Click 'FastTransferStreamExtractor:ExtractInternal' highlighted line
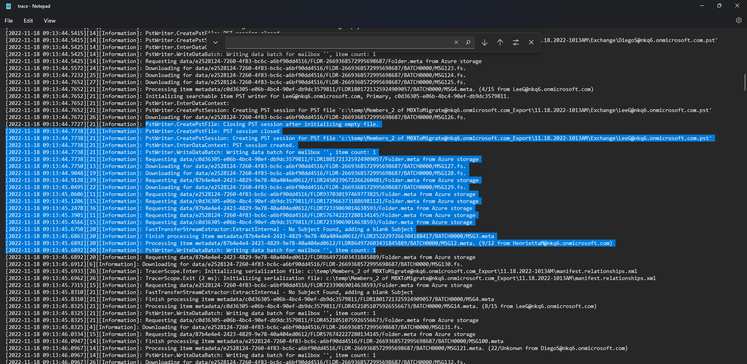 [210, 229]
